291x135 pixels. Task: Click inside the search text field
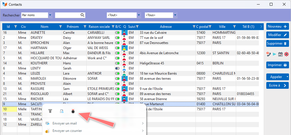[67, 15]
